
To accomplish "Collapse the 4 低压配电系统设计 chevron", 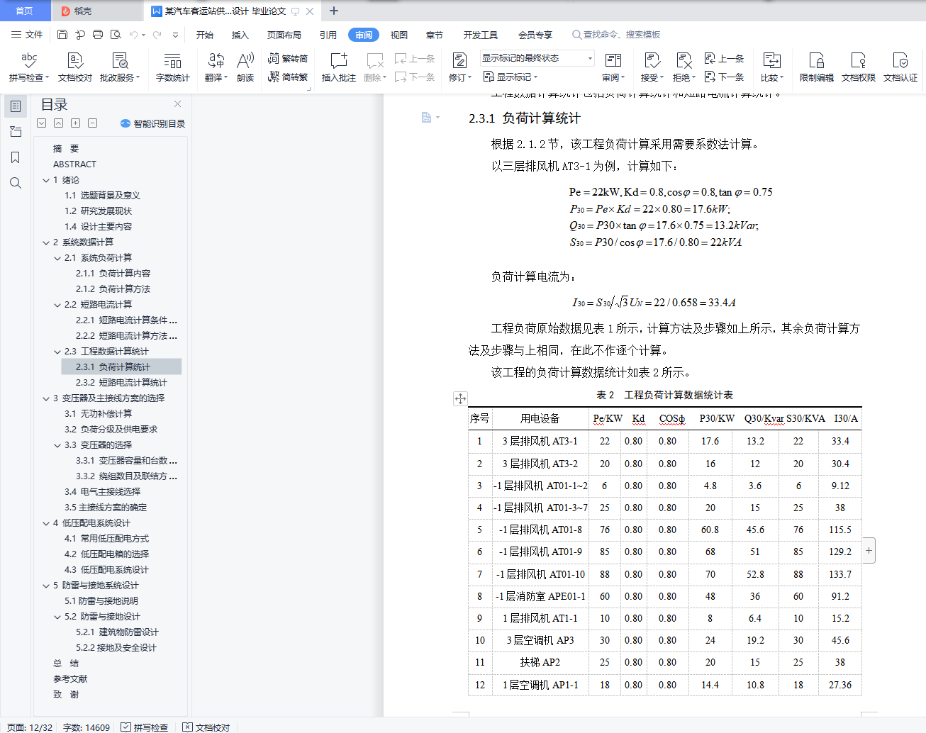I will click(x=46, y=523).
